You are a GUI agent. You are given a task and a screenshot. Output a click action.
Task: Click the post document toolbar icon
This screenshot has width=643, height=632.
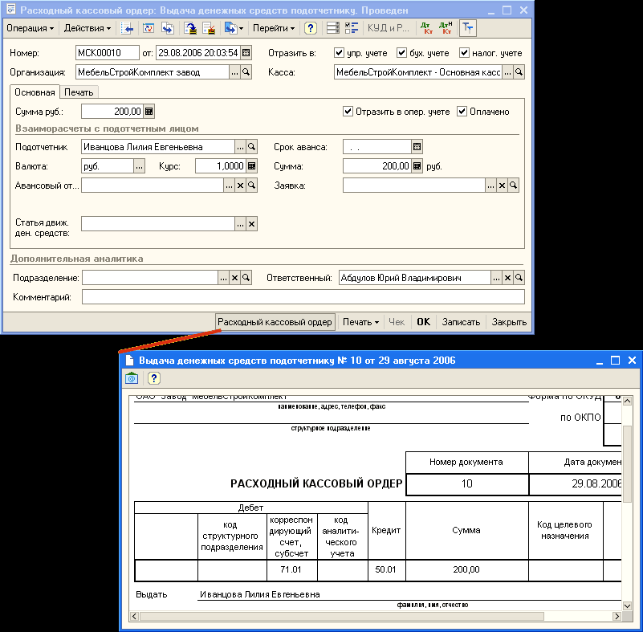[x=190, y=28]
